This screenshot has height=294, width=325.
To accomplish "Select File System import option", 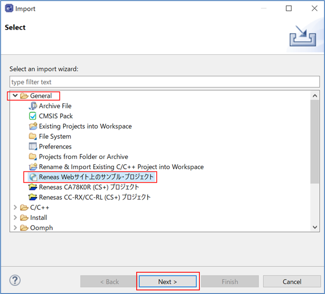I will click(x=55, y=137).
